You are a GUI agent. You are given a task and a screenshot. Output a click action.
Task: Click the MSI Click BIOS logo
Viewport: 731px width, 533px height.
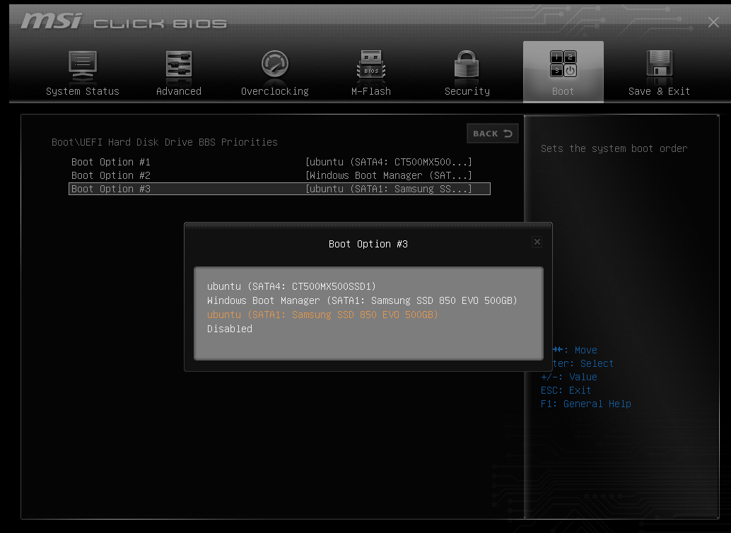124,21
